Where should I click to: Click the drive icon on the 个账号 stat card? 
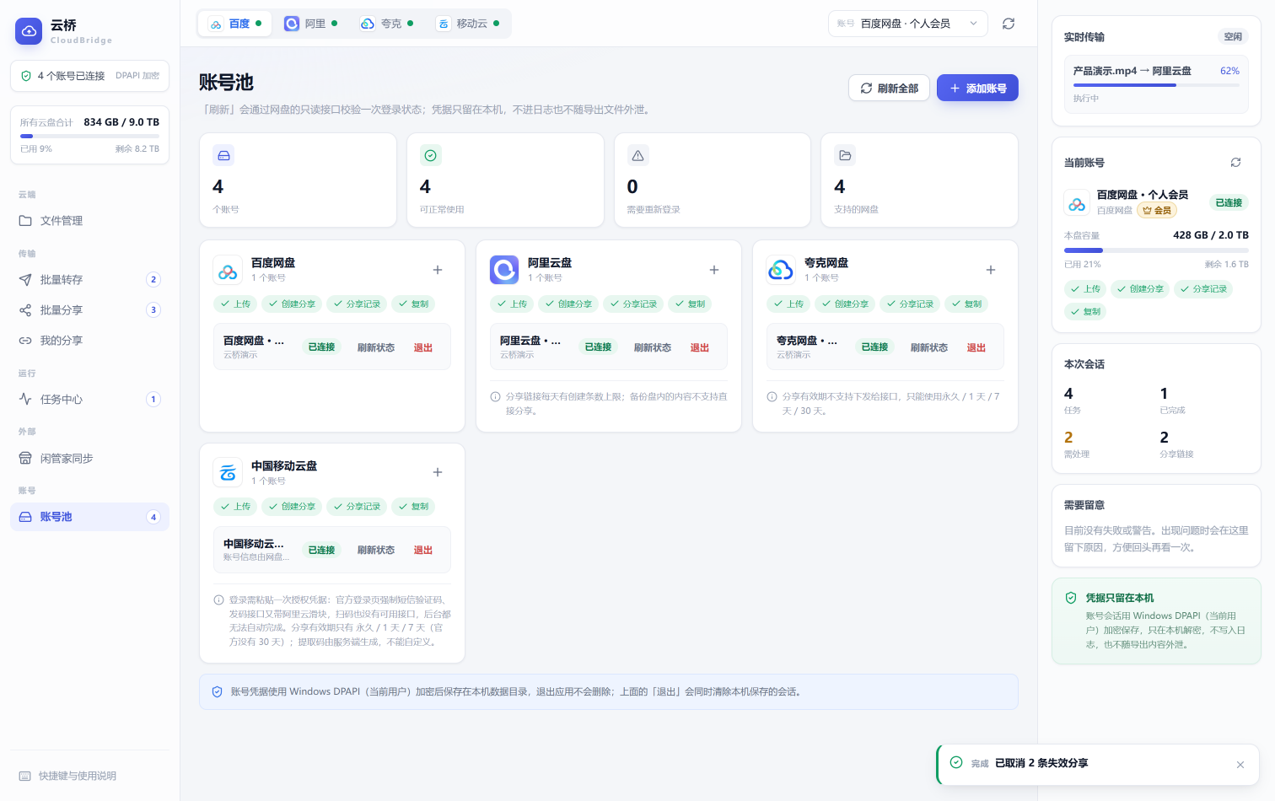click(223, 155)
